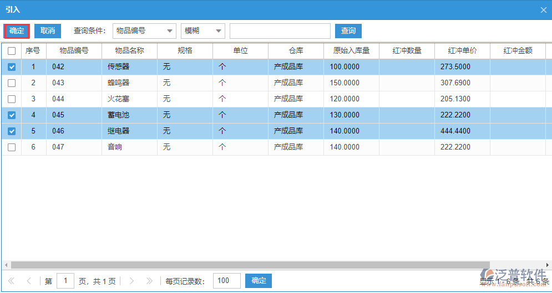Toggle the select-all header checkbox
Viewport: 552px width, 293px height.
[12, 51]
